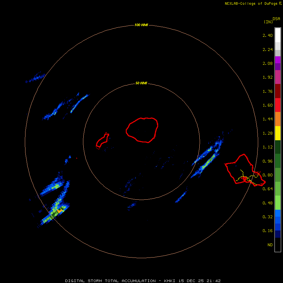Viewport: 283px width, 283px height.
Task: Click the 0.96 legend value
Action: pos(268,161)
